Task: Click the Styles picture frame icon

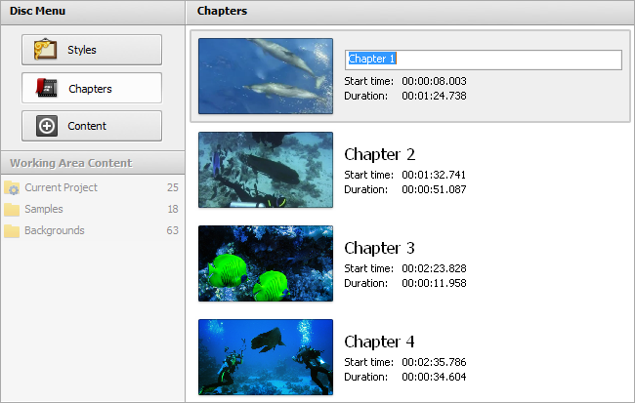Action: pos(45,50)
